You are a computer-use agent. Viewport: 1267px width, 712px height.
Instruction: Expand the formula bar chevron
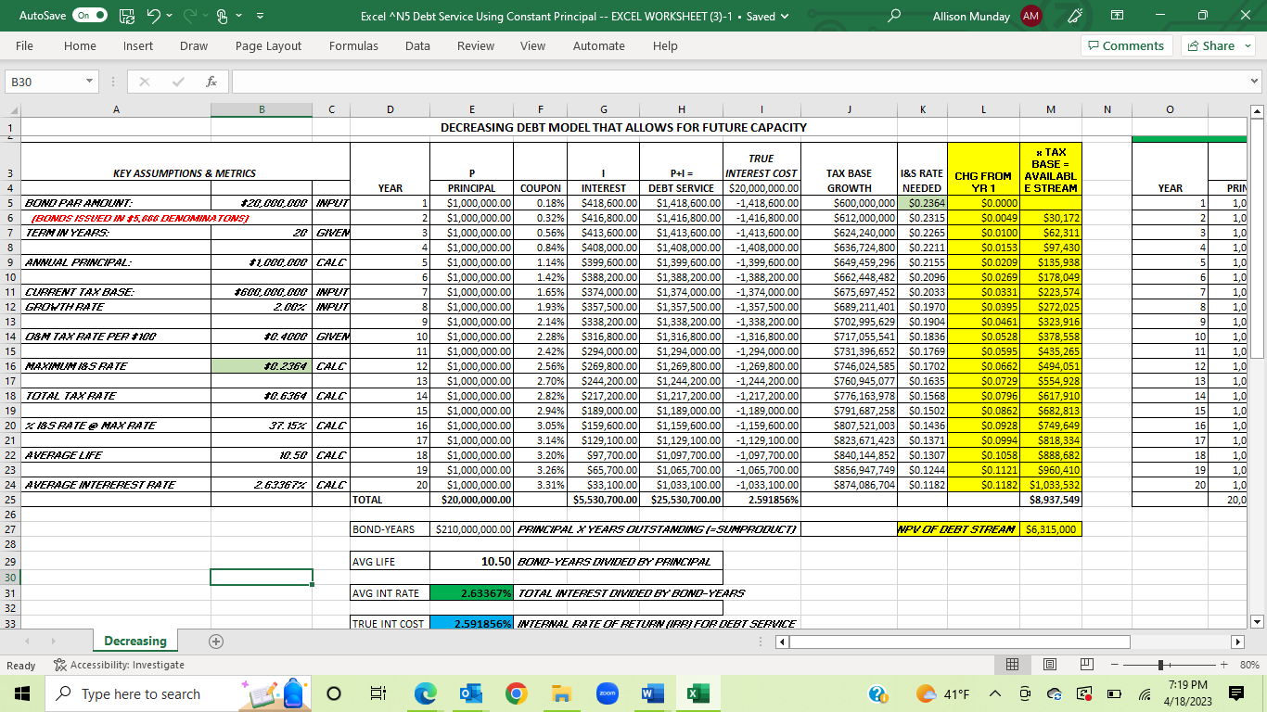click(x=1256, y=82)
